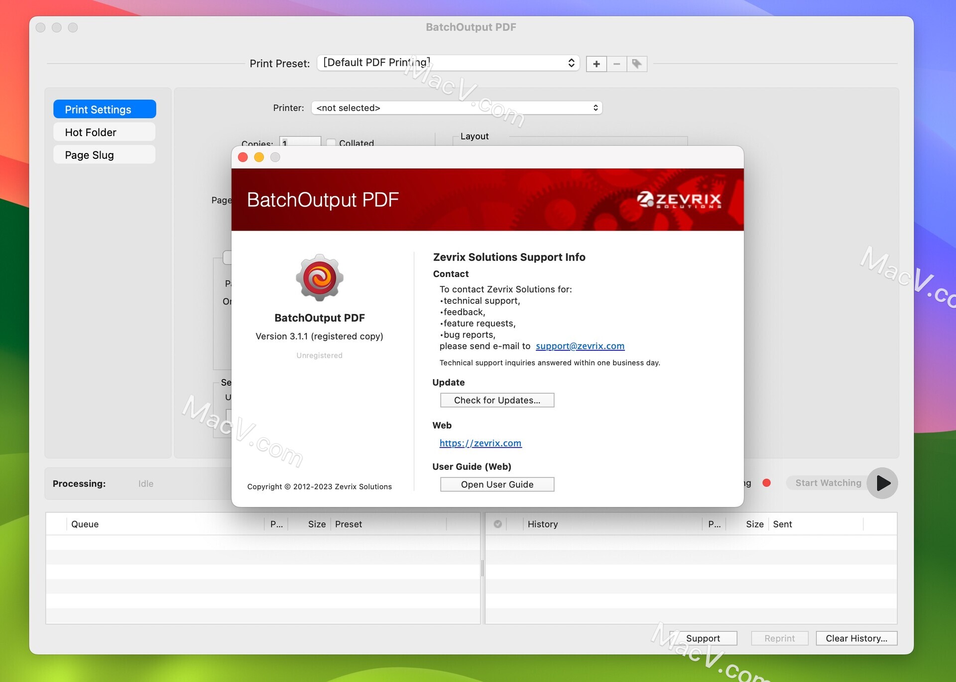Select the Hot Folder tab
This screenshot has width=956, height=682.
tap(104, 132)
